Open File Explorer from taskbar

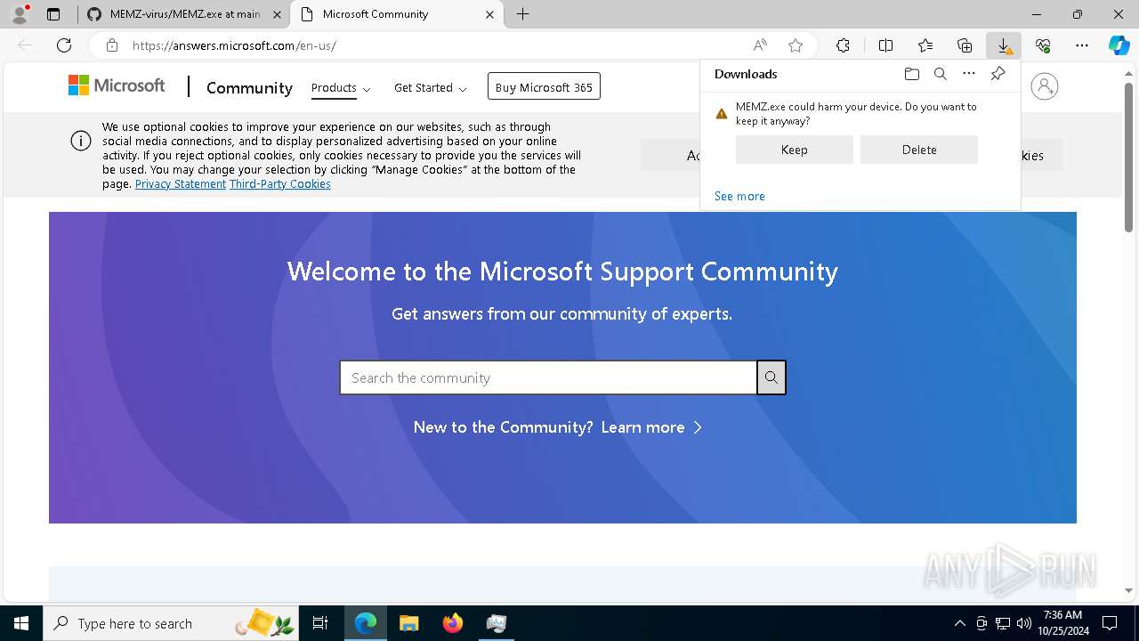coord(409,623)
